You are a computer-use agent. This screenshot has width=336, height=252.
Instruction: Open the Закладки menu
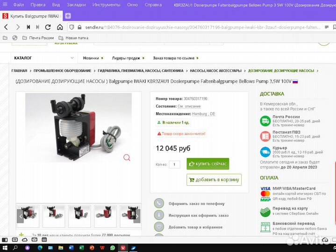(76, 5)
